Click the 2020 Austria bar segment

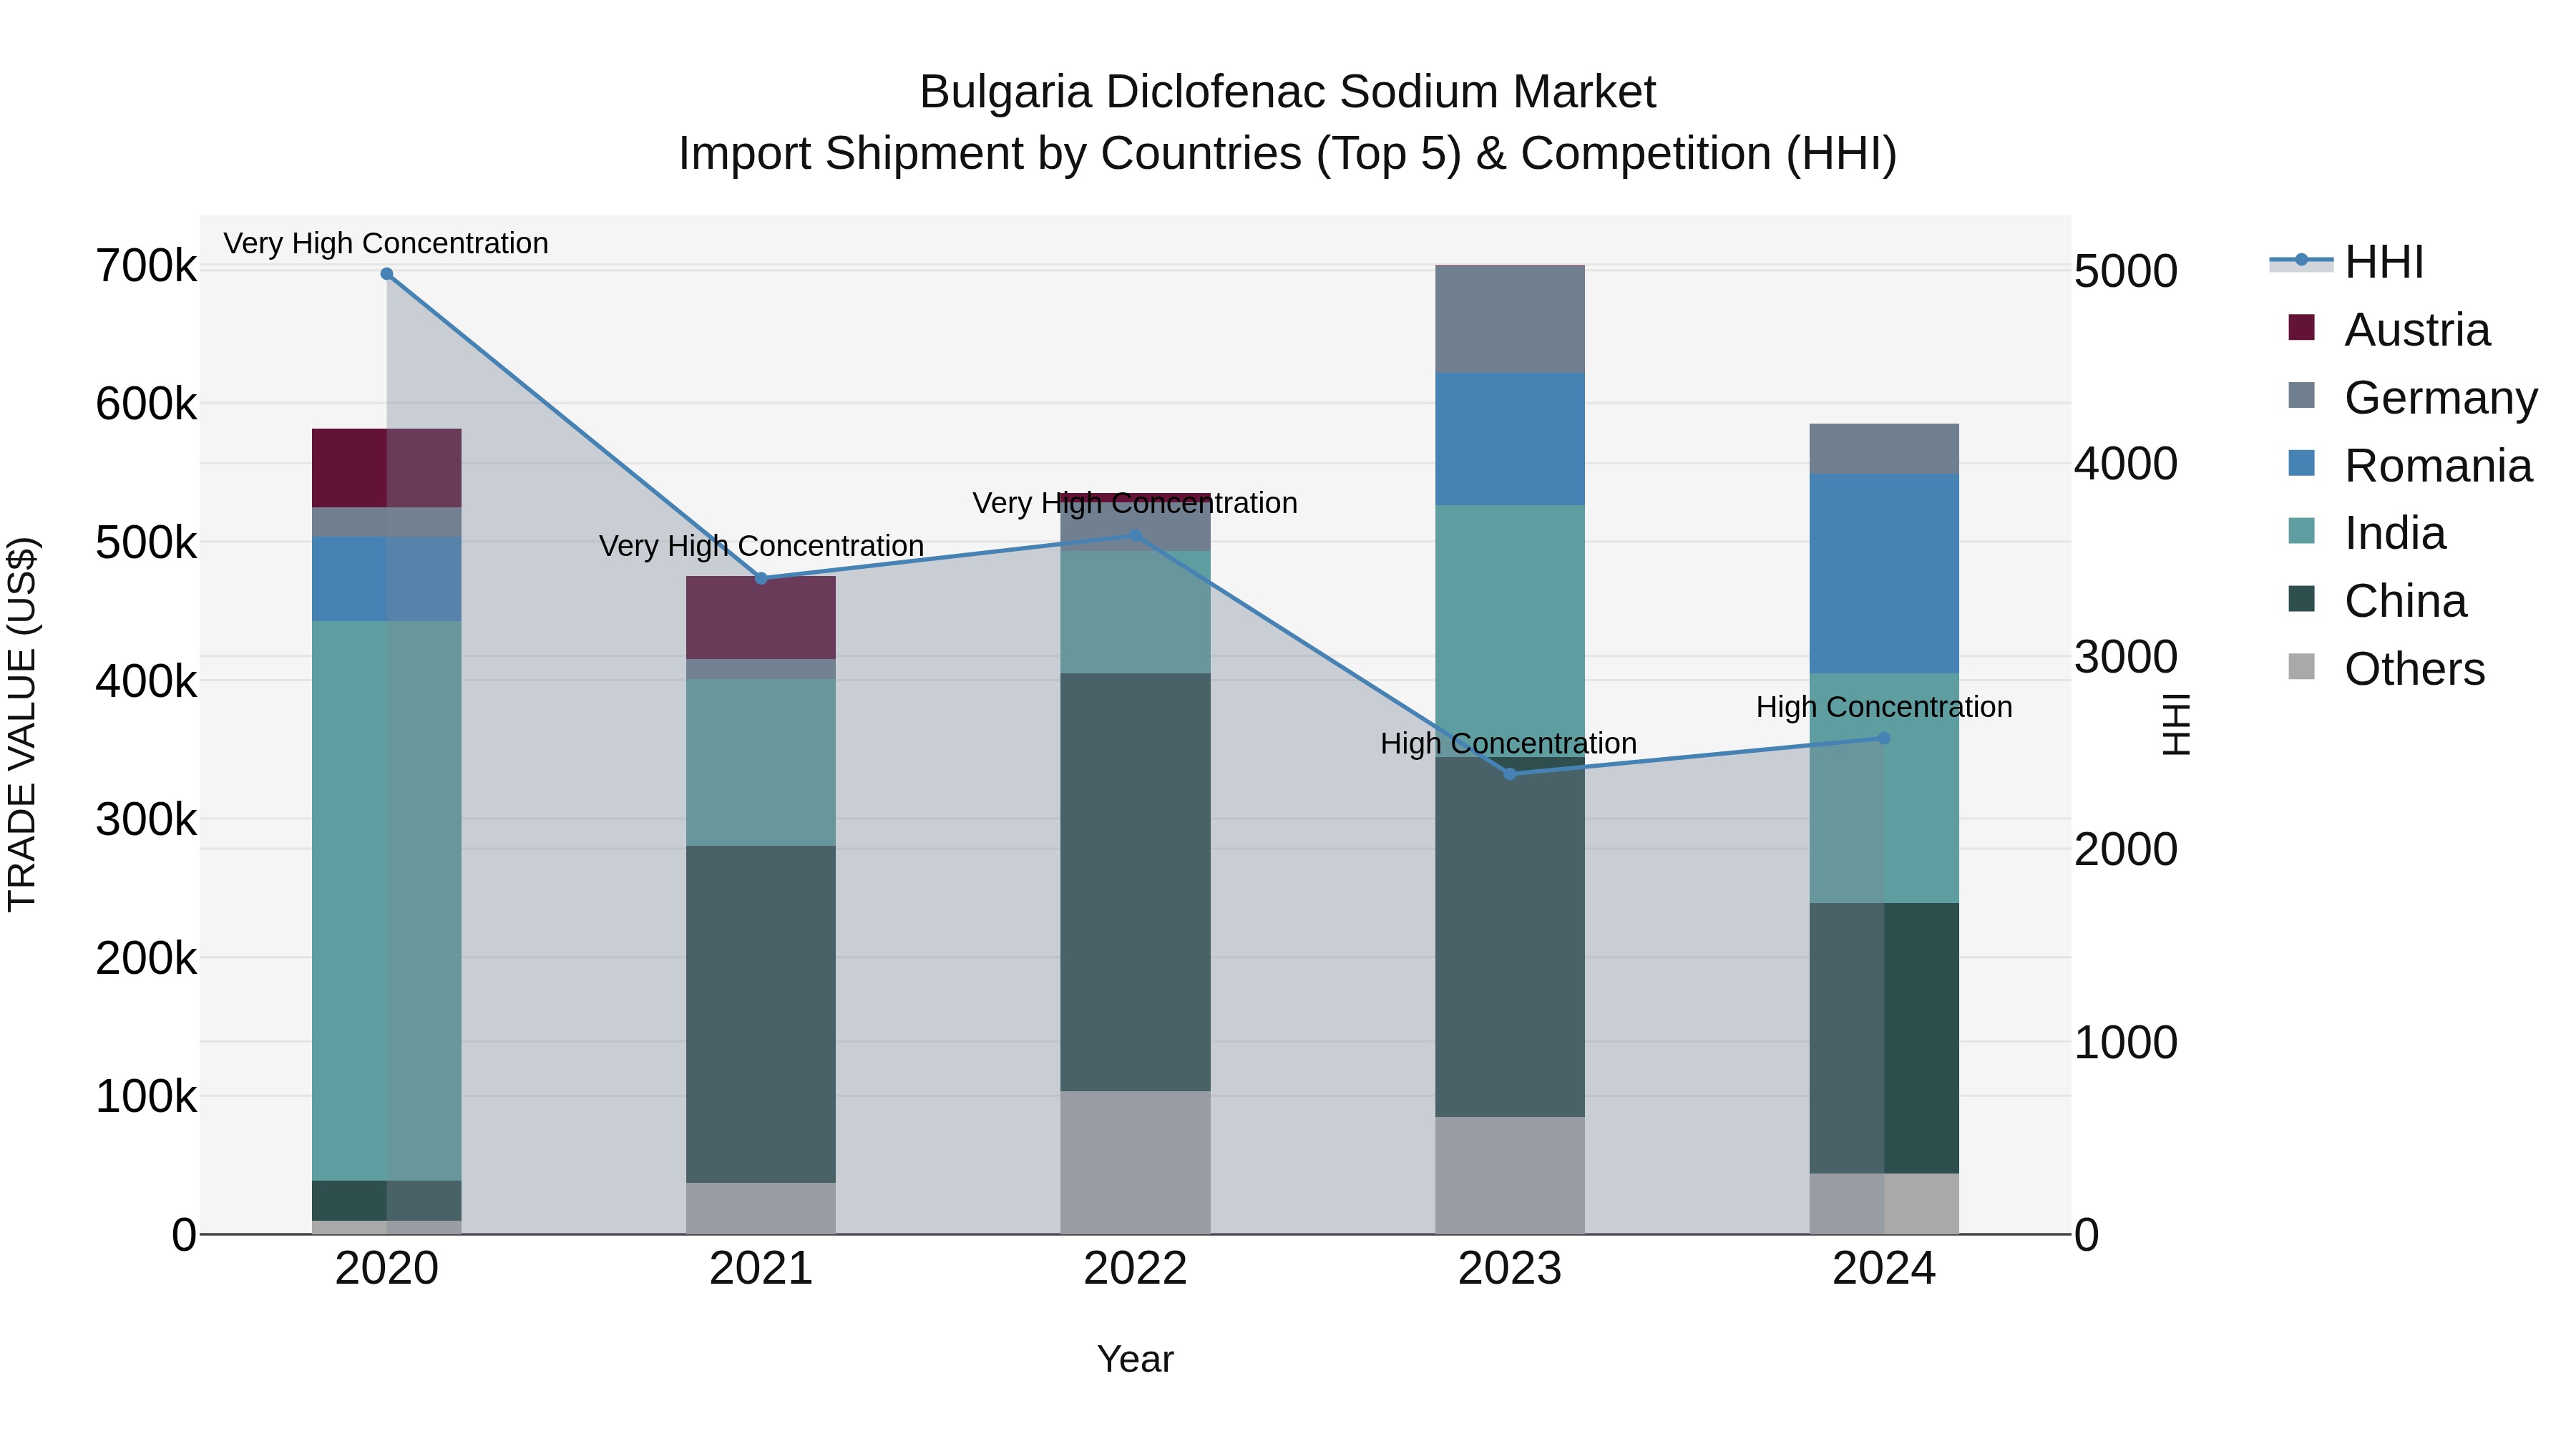point(387,468)
